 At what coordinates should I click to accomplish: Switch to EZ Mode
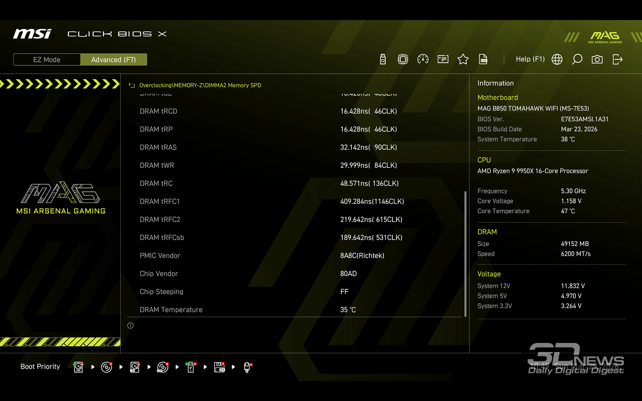[47, 60]
